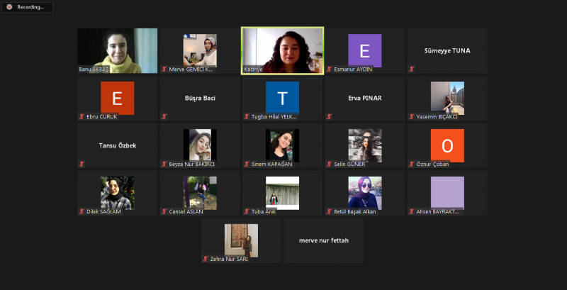Screen dimensions: 567x290
Task: Click muted mic icon beside Merve GEMİCİ
Action: pos(164,69)
